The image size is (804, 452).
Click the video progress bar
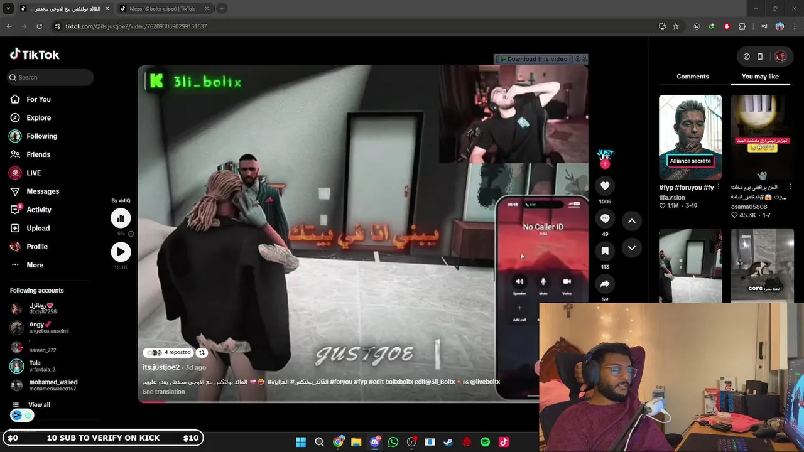(x=363, y=402)
